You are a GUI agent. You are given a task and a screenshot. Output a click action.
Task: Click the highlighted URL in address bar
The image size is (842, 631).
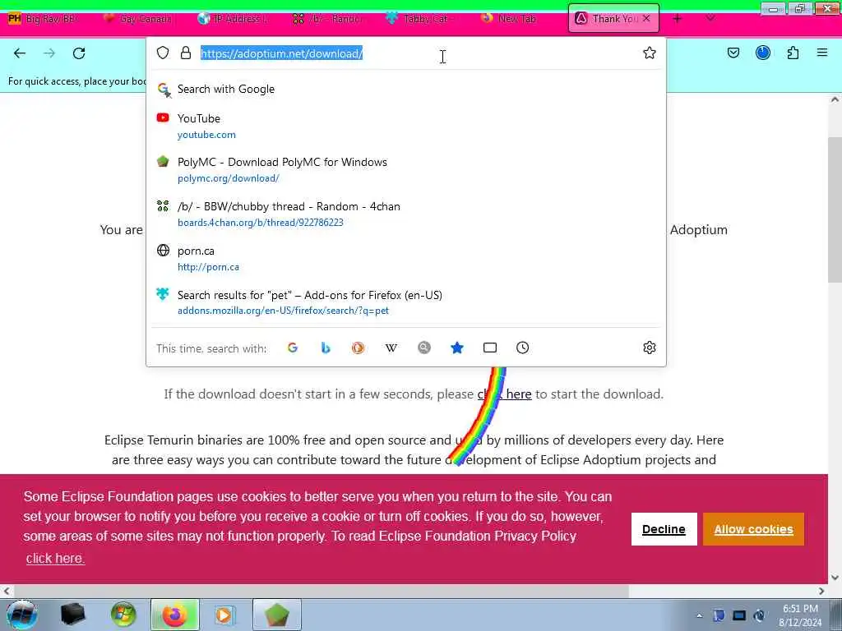point(281,53)
